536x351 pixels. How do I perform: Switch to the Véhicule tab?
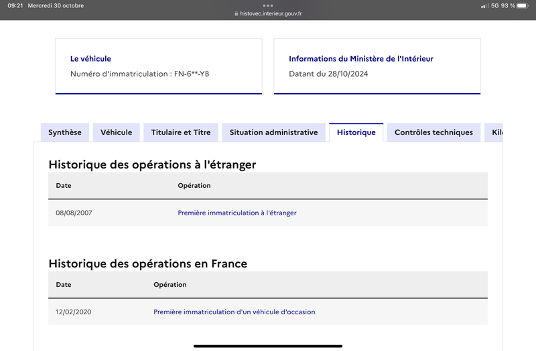[x=116, y=132]
